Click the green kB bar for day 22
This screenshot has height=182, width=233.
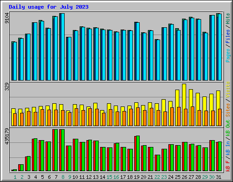pos(158,163)
